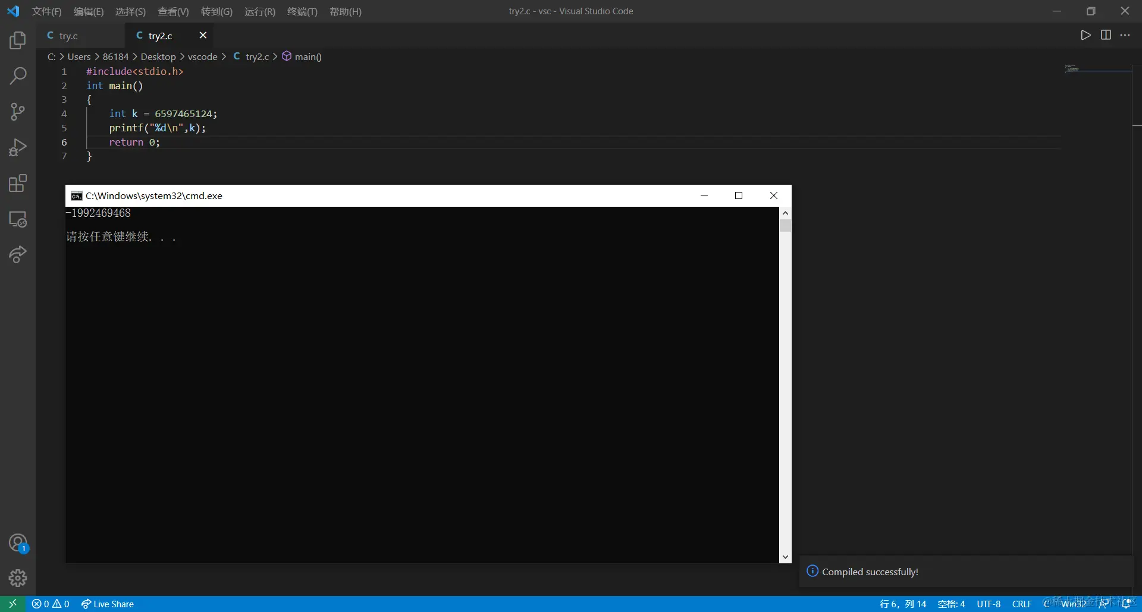This screenshot has height=612, width=1142.
Task: Open the Remote Explorer view
Action: (x=18, y=219)
